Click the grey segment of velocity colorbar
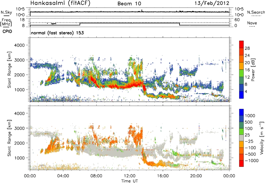Screen dimensions: 265x183 tap(241, 138)
